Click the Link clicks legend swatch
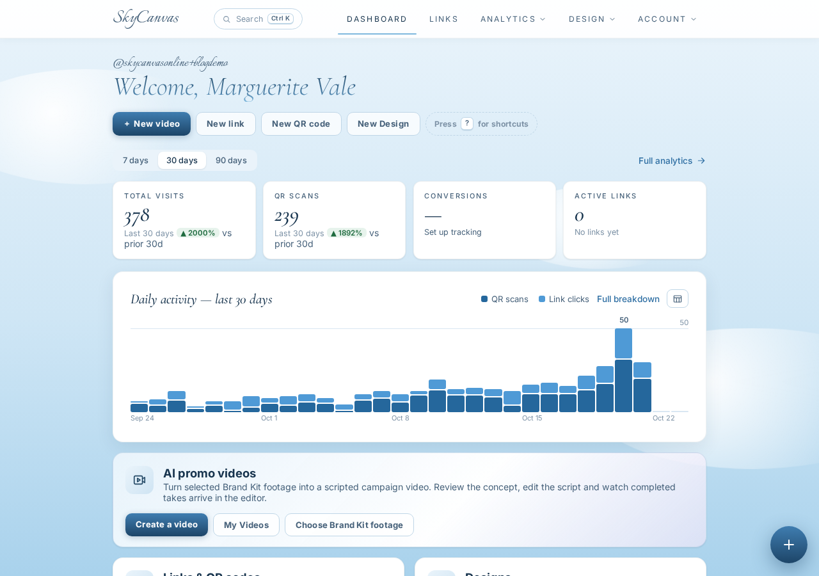The image size is (819, 576). (x=542, y=299)
